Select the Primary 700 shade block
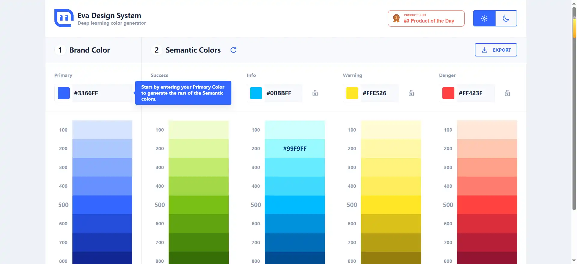 tap(102, 242)
